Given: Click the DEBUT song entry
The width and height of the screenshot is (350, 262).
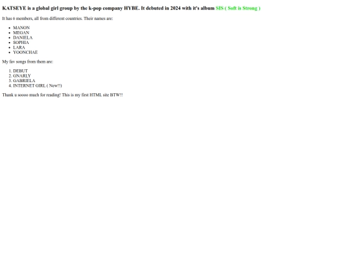Looking at the screenshot, I should pyautogui.click(x=20, y=71).
